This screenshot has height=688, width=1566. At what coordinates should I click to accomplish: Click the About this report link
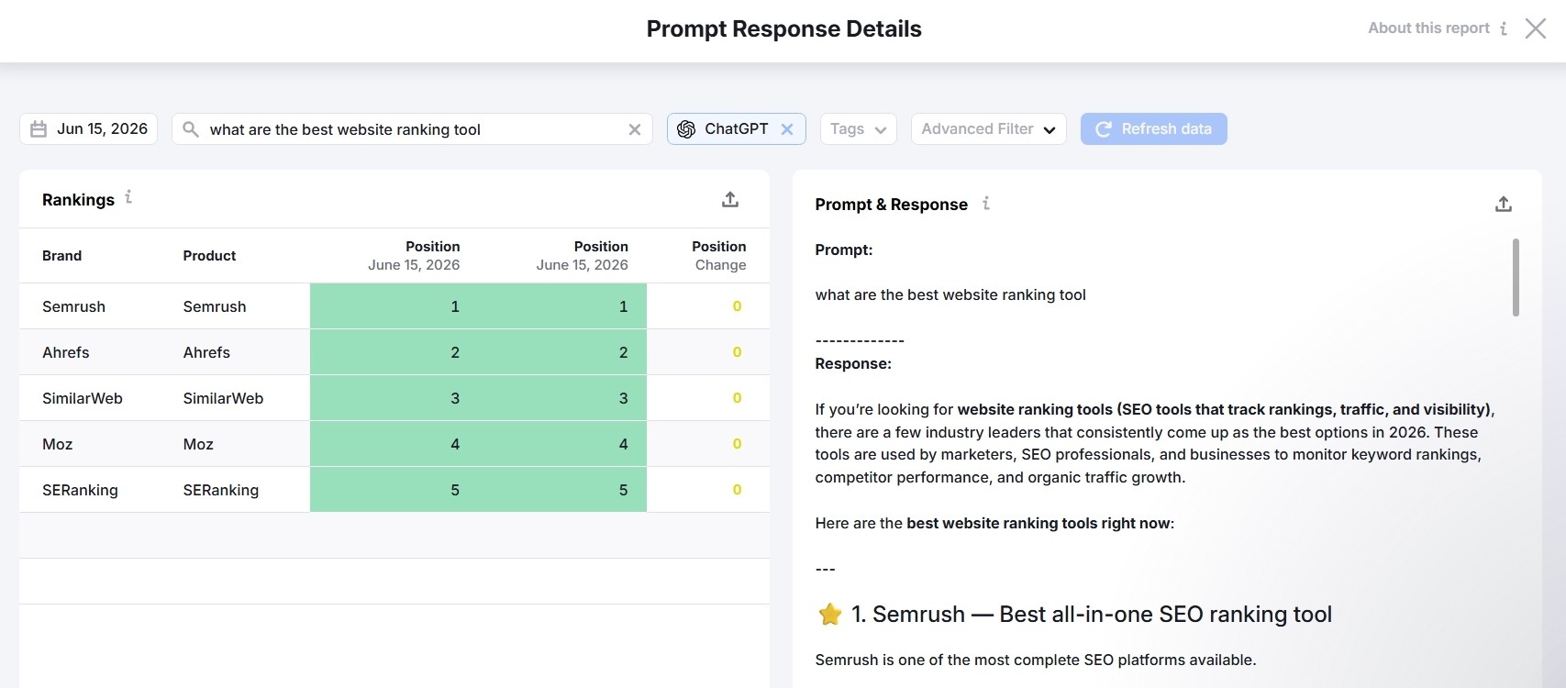pyautogui.click(x=1428, y=28)
